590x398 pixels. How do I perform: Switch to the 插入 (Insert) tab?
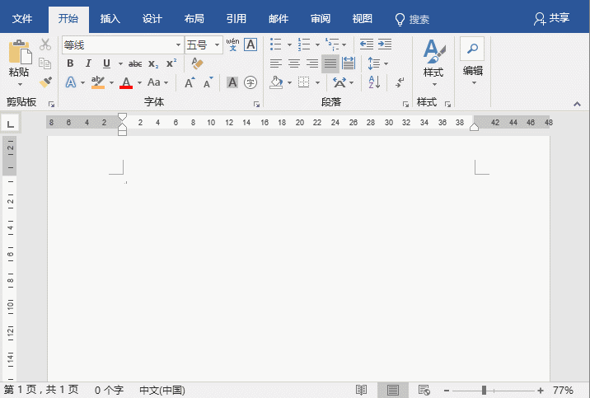pyautogui.click(x=110, y=18)
